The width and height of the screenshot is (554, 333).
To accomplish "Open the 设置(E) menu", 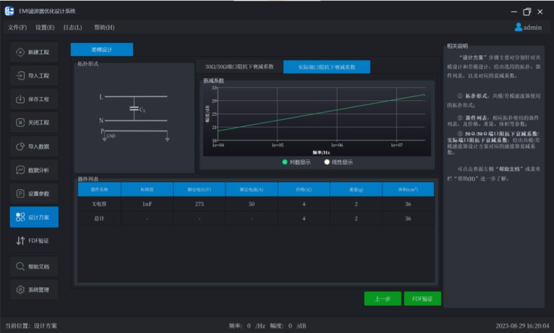I will click(x=45, y=27).
